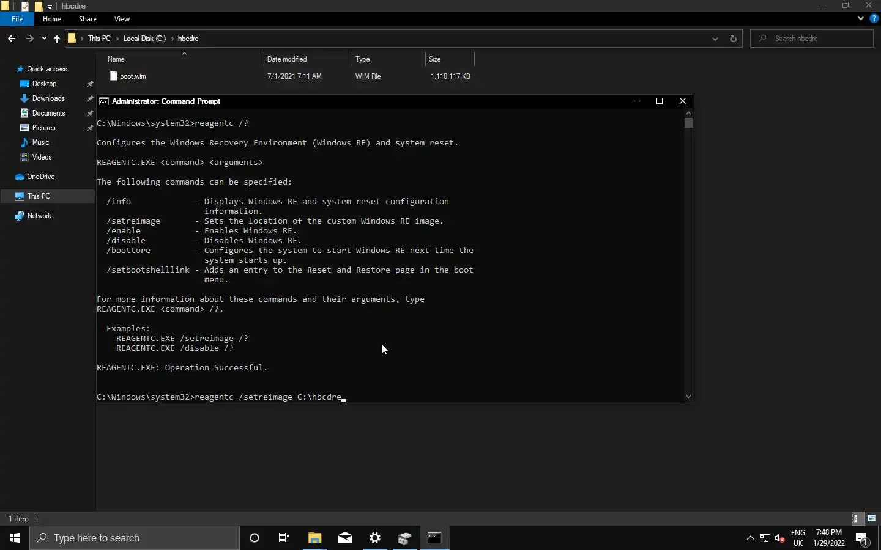Unpin Downloads using its pin icon
The image size is (881, 550).
click(91, 98)
